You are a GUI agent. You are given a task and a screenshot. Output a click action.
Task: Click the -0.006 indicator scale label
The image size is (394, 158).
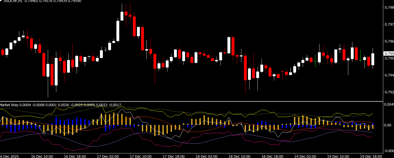[x=389, y=151]
